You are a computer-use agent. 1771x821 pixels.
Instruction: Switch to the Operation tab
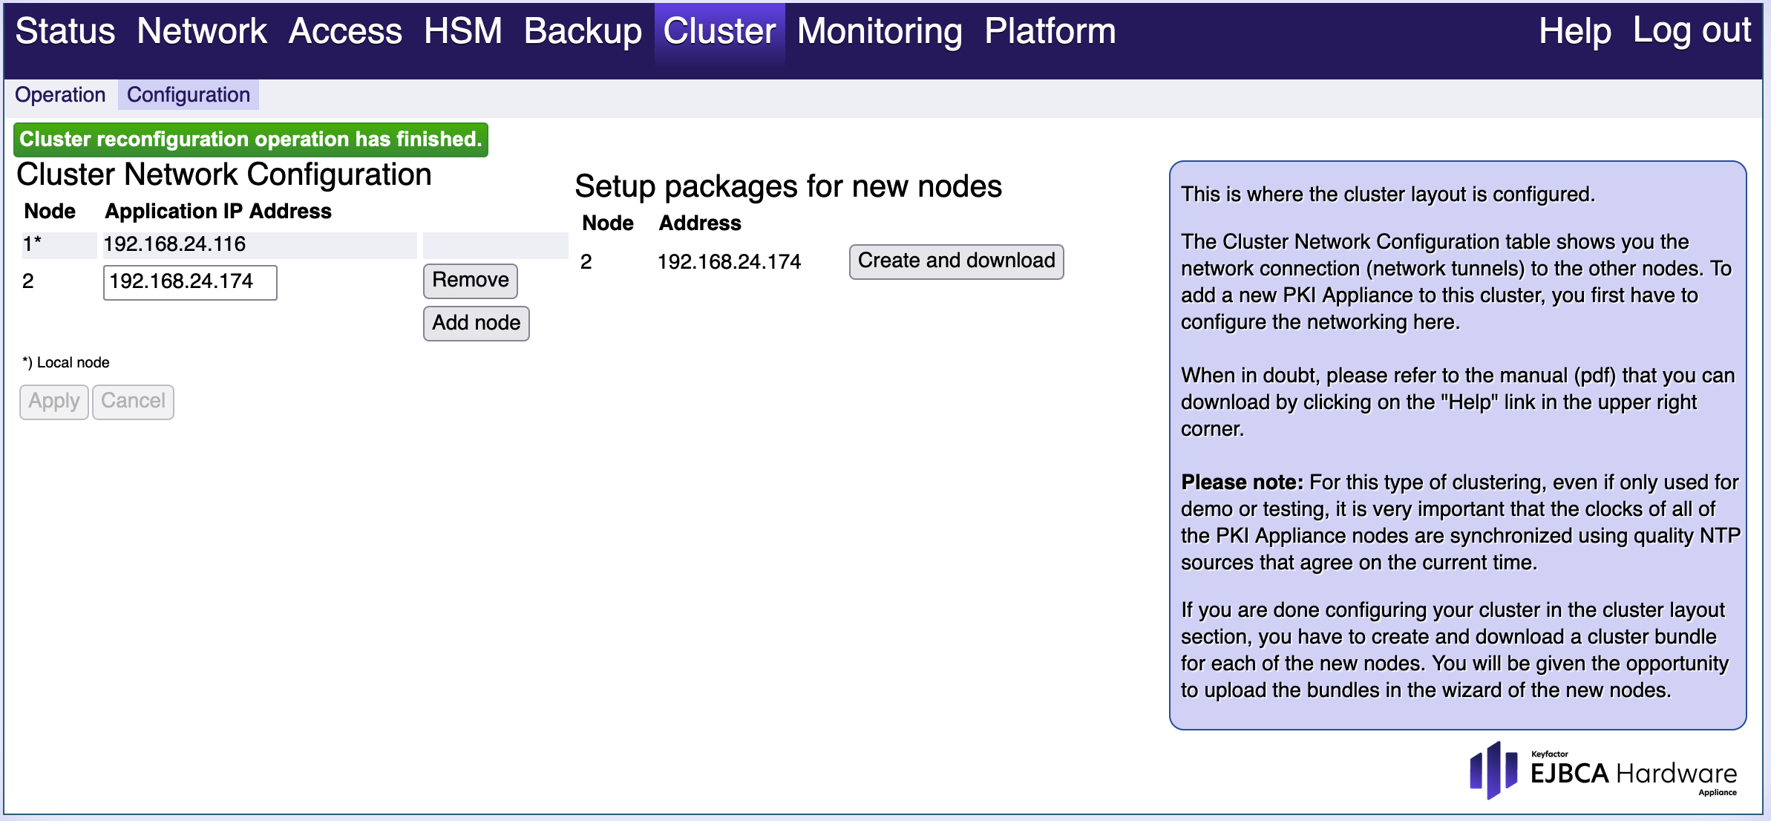[x=60, y=95]
